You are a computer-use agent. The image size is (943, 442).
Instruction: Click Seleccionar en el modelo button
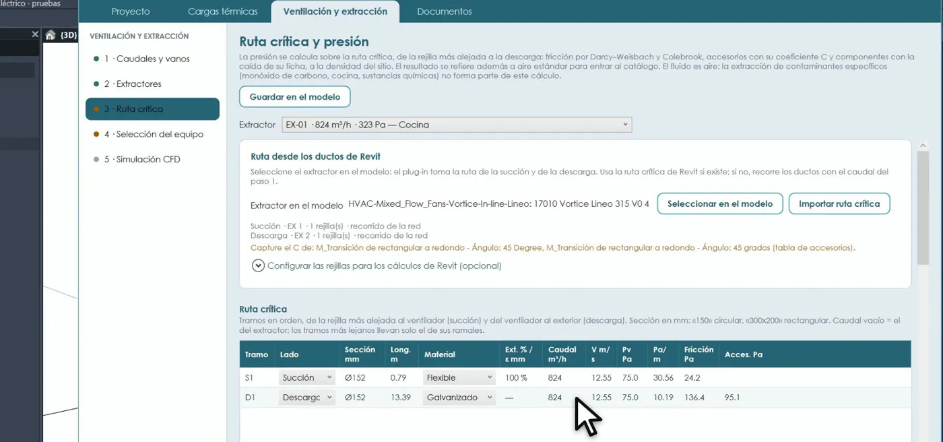point(719,203)
